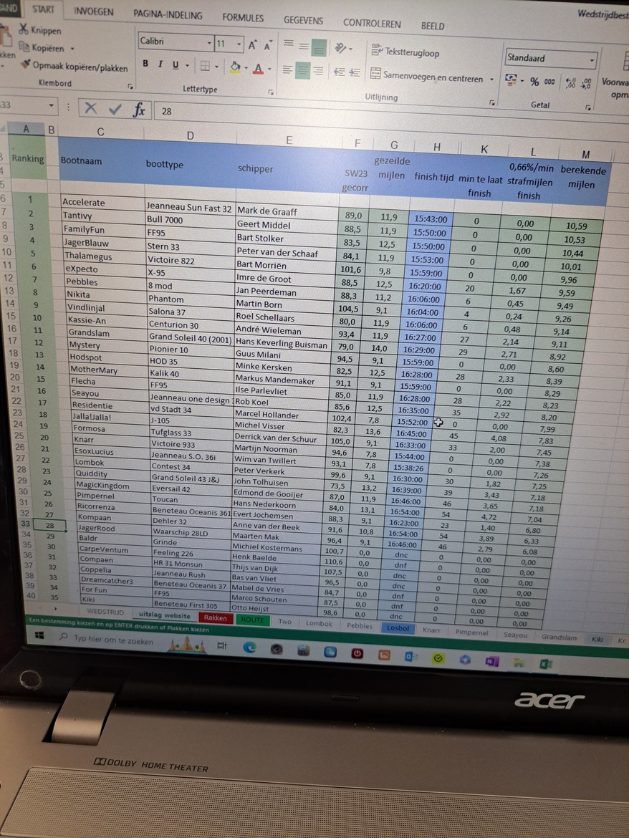Toggle Tekstterugloop wrap text
The height and width of the screenshot is (838, 629).
(x=405, y=52)
